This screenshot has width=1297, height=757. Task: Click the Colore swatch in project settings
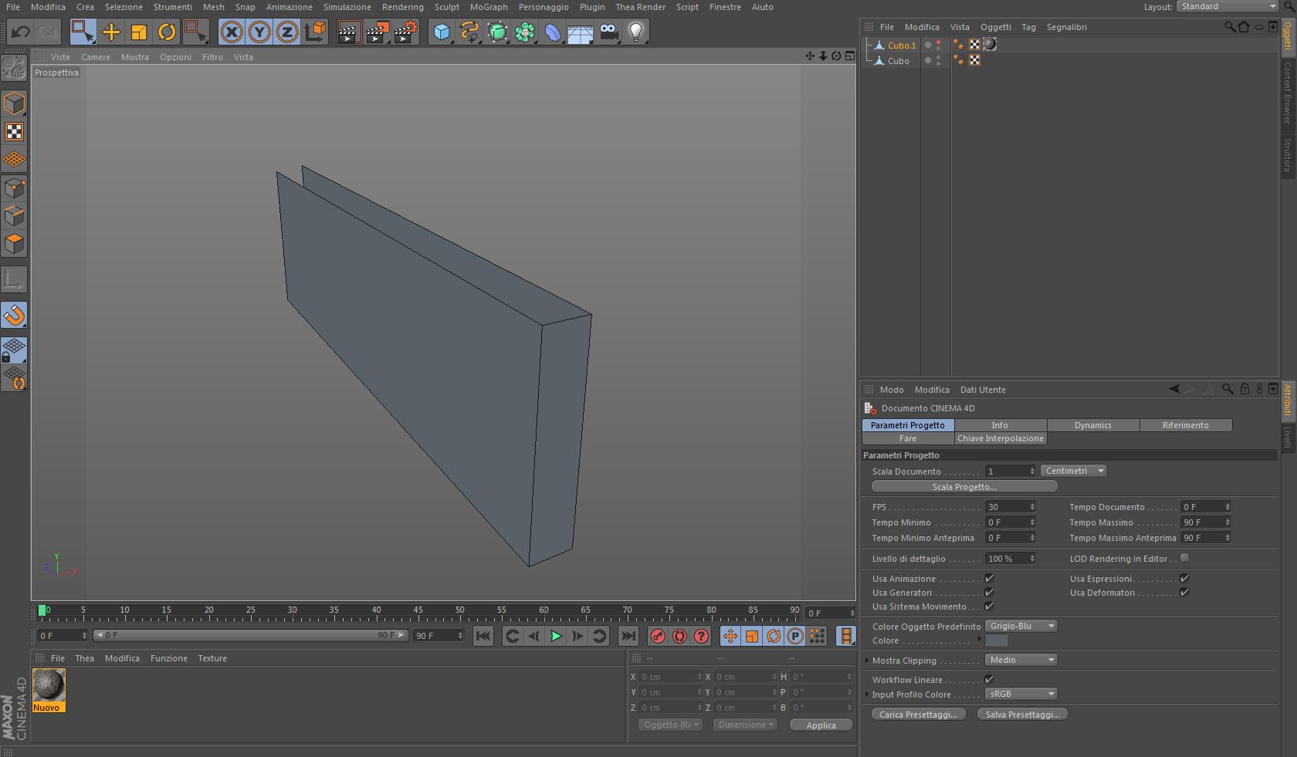pyautogui.click(x=996, y=640)
